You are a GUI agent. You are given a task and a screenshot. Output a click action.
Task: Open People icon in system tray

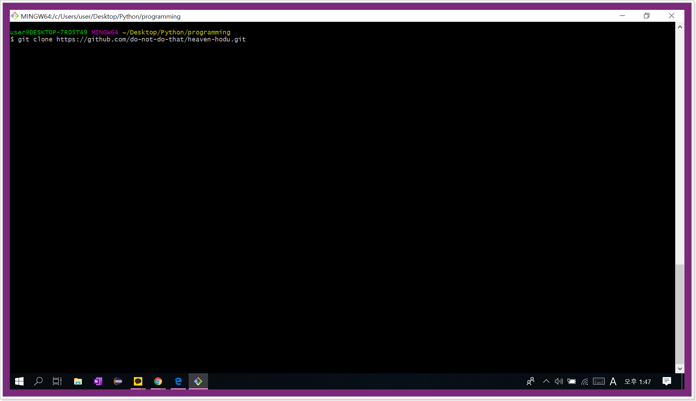(x=531, y=381)
